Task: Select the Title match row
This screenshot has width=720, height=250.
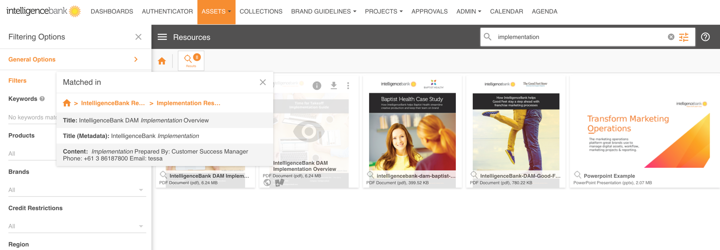Action: tap(165, 120)
